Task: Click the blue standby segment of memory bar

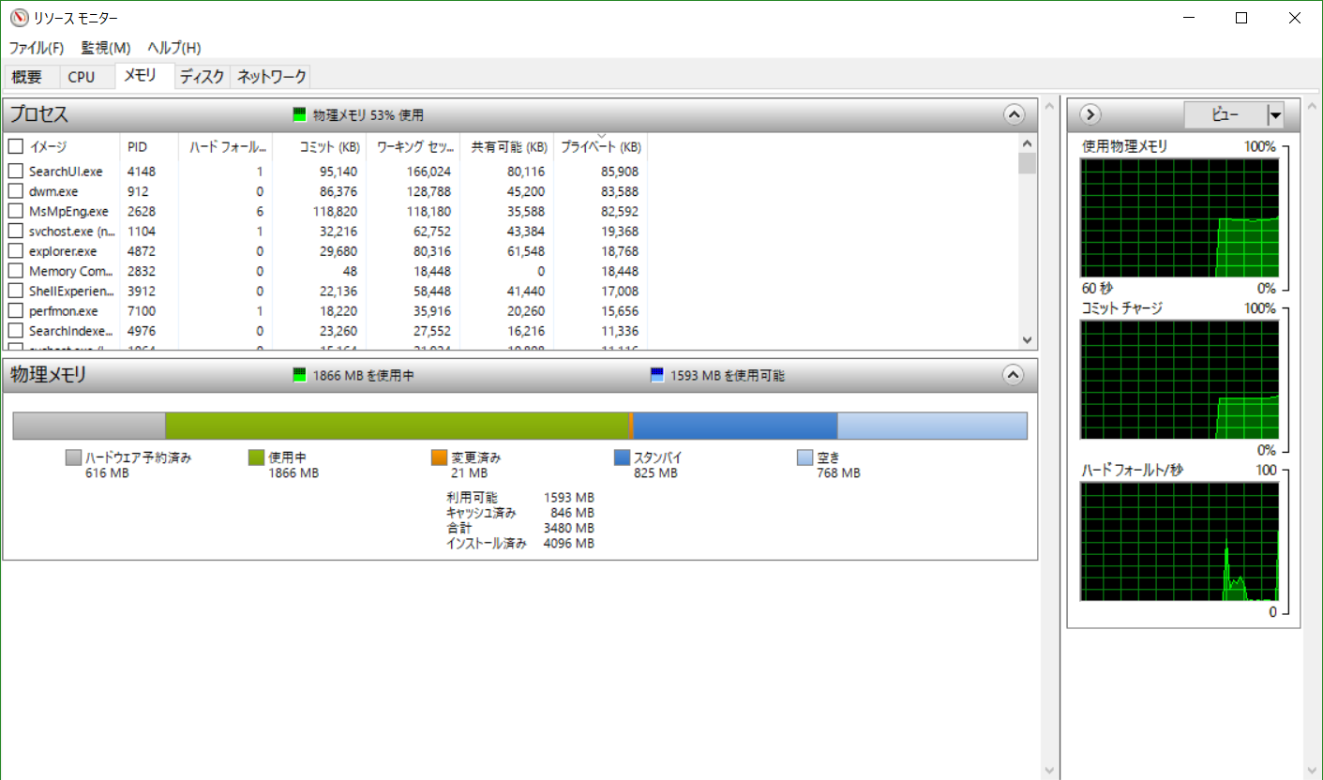Action: pos(735,426)
